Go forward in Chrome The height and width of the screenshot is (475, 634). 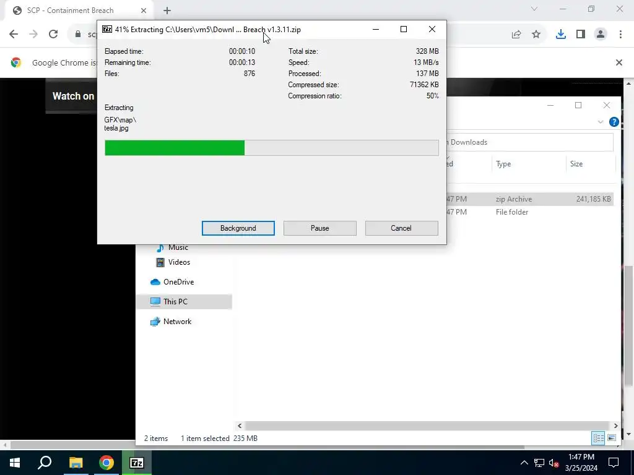[x=33, y=35]
